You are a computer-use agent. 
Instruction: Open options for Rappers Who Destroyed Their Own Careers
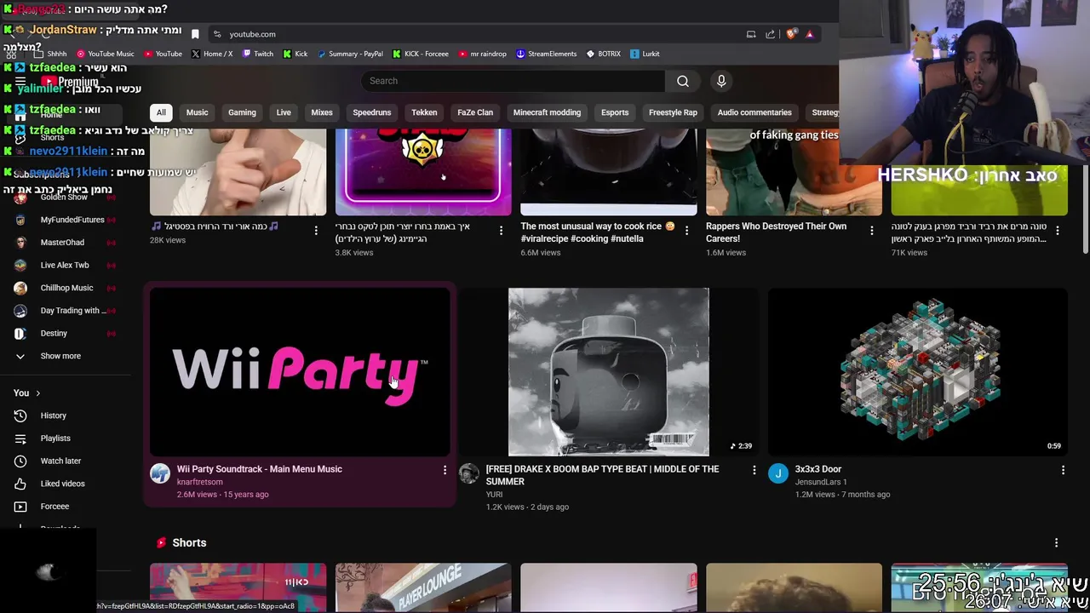[871, 230]
